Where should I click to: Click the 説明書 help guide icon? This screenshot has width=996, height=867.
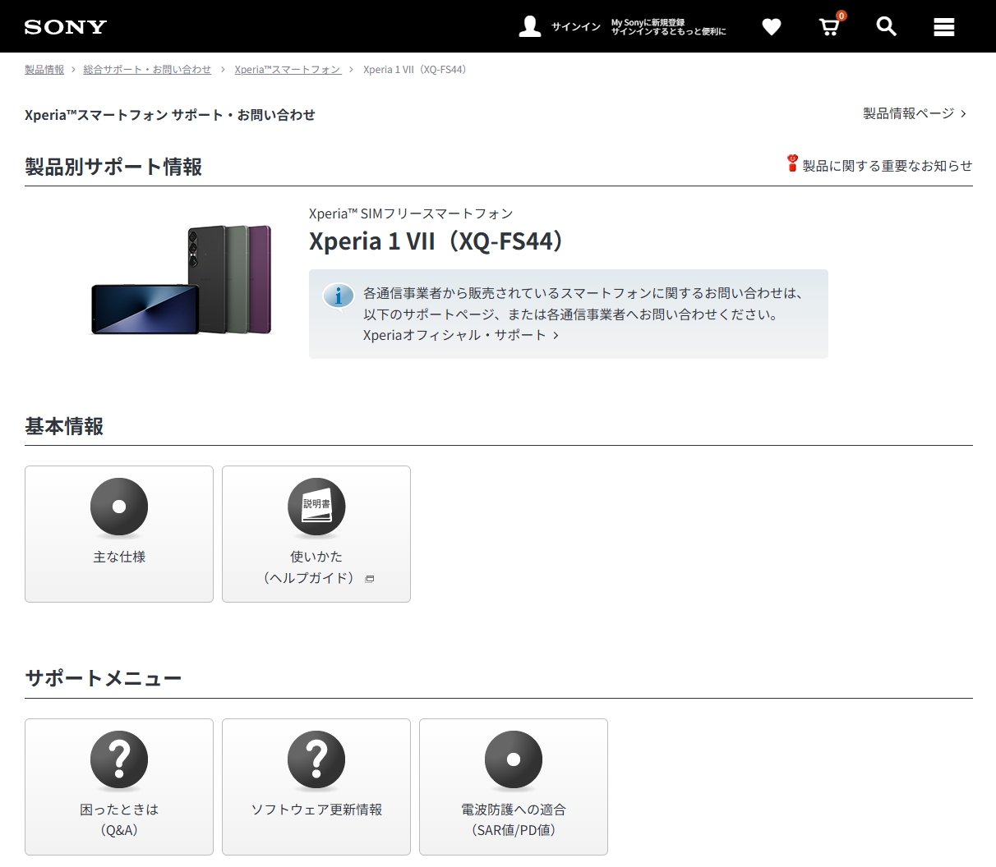point(316,507)
